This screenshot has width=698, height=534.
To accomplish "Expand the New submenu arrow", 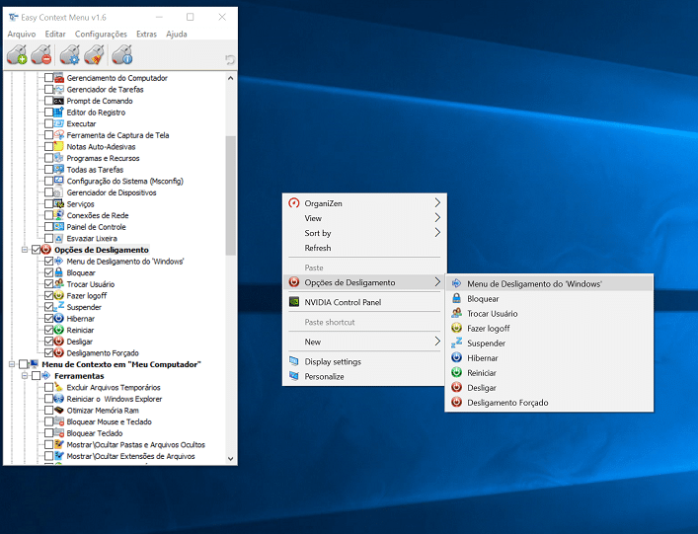I will 437,342.
